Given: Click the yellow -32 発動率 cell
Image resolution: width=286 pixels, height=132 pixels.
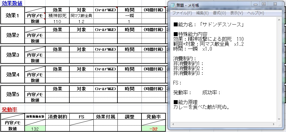Looking at the screenshot, I should (154, 129).
